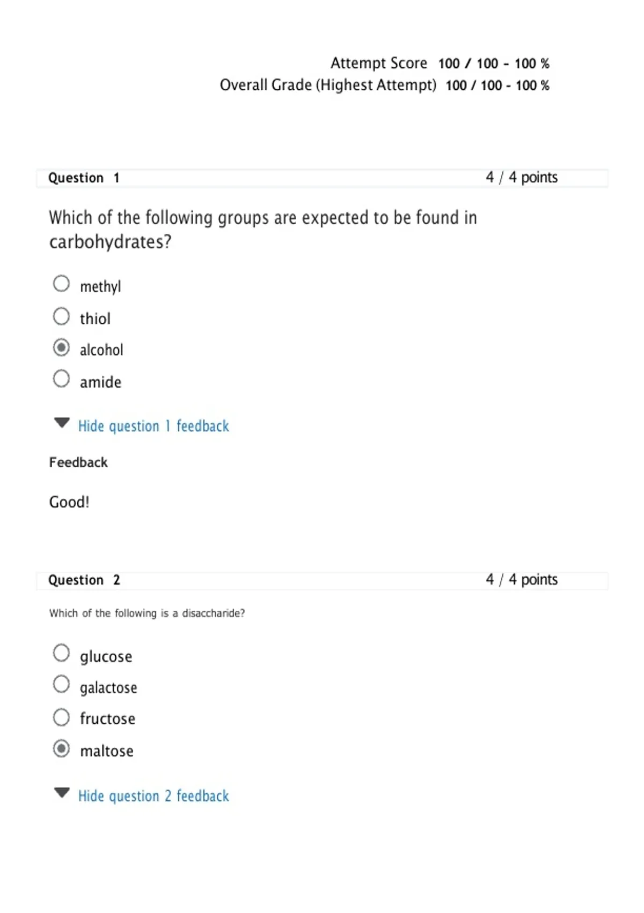The width and height of the screenshot is (644, 913).
Task: Collapse question 1 feedback triangle
Action: pyautogui.click(x=62, y=423)
